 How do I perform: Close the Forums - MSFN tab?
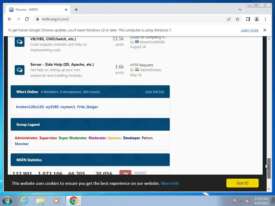coord(66,10)
